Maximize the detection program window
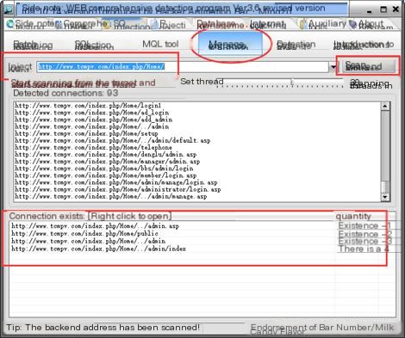Image resolution: width=405 pixels, height=338 pixels. [383, 9]
